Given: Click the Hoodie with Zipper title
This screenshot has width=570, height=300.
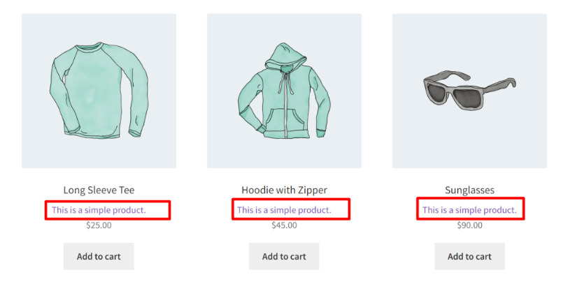Looking at the screenshot, I should (284, 190).
